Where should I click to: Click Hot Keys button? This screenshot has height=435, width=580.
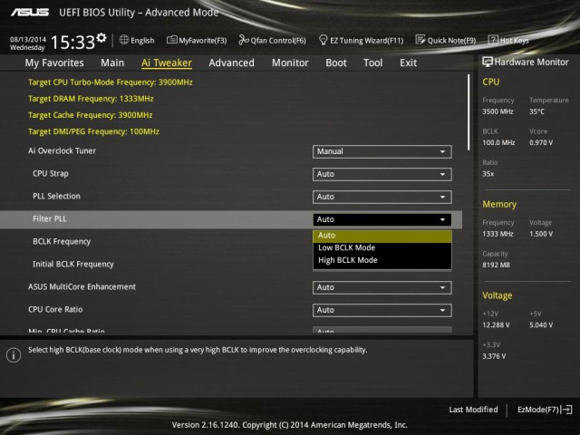tap(508, 40)
